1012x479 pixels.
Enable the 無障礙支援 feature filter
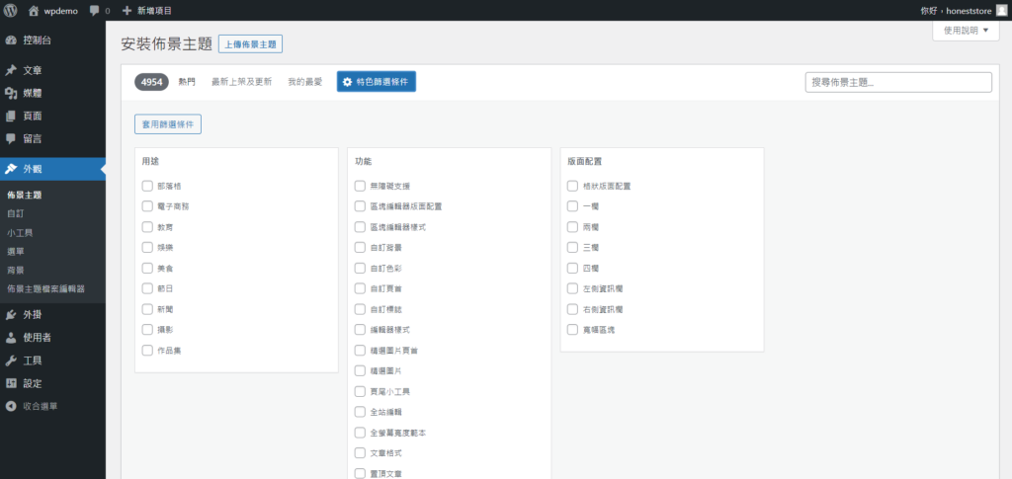(361, 186)
